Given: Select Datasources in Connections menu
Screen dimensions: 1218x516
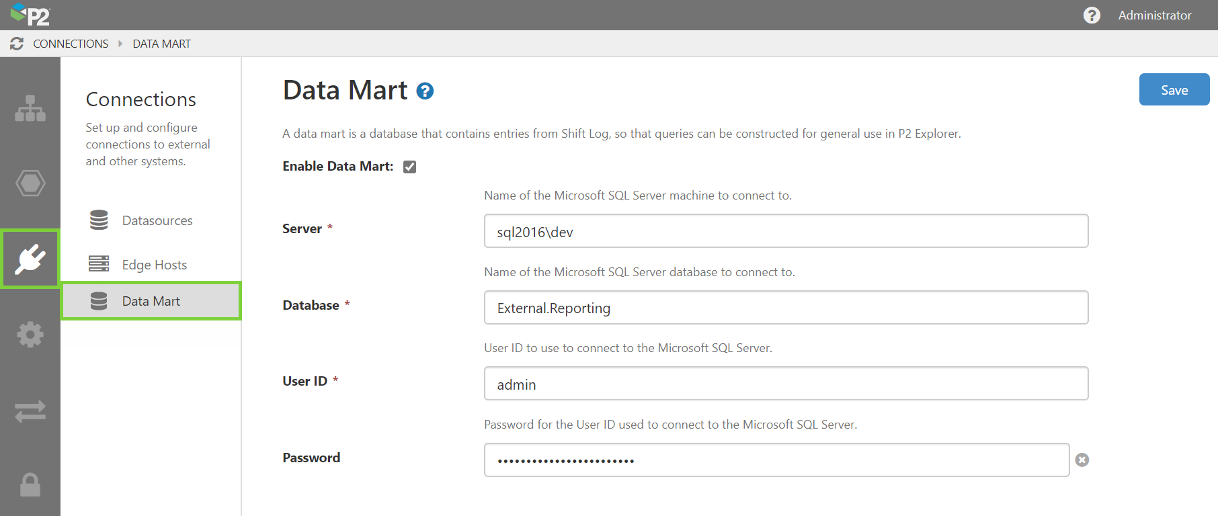Looking at the screenshot, I should (157, 220).
